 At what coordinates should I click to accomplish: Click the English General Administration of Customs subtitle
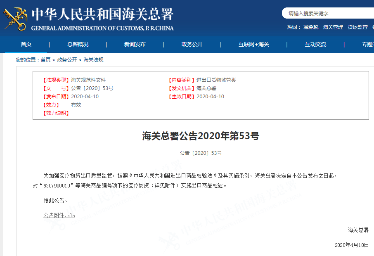(102, 28)
